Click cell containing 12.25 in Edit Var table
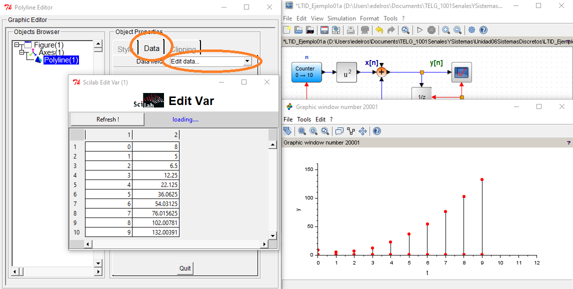Screen dimensions: 573x289 pos(156,175)
